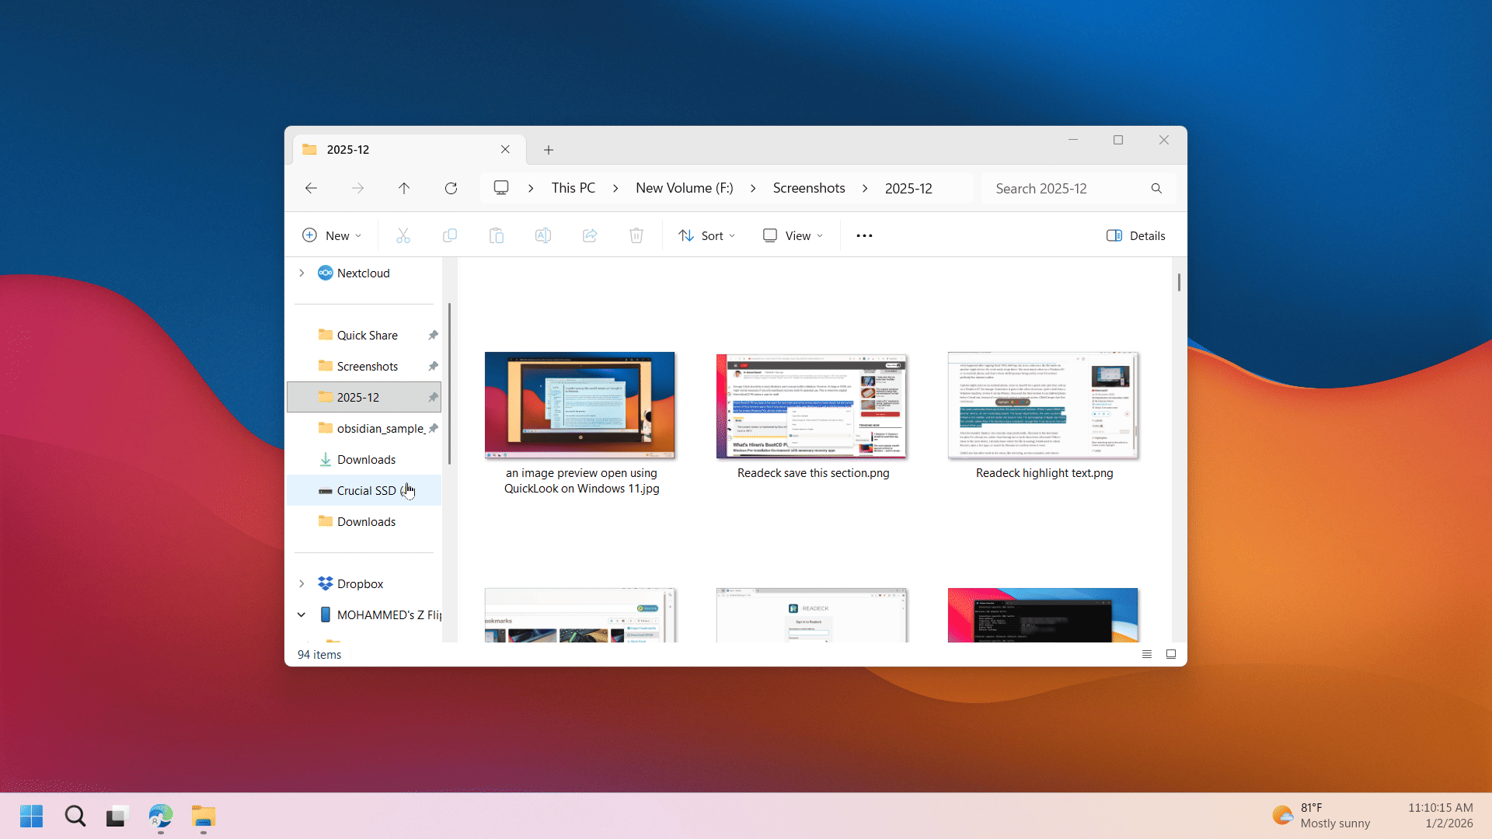Click the Paste icon
1492x839 pixels.
click(x=497, y=235)
